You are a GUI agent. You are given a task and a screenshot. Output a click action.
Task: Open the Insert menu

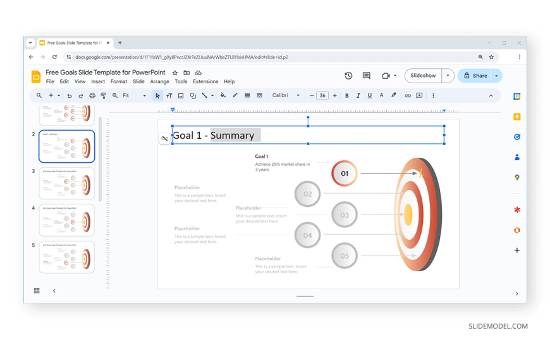[98, 81]
